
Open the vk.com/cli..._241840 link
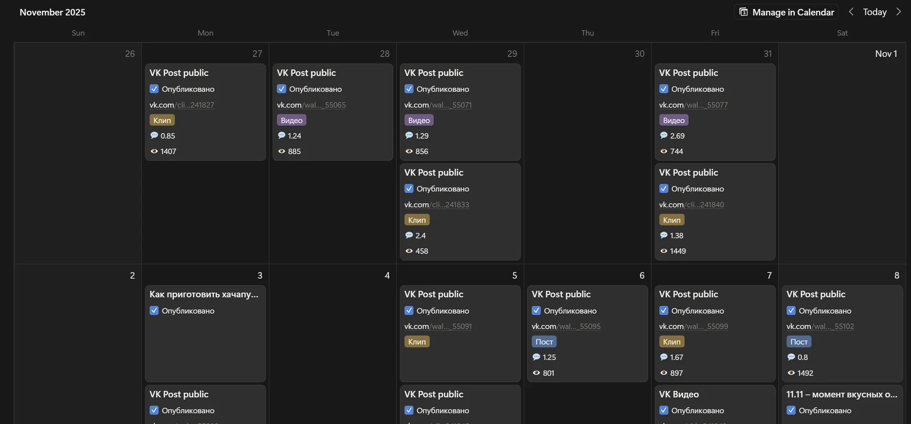pos(691,205)
